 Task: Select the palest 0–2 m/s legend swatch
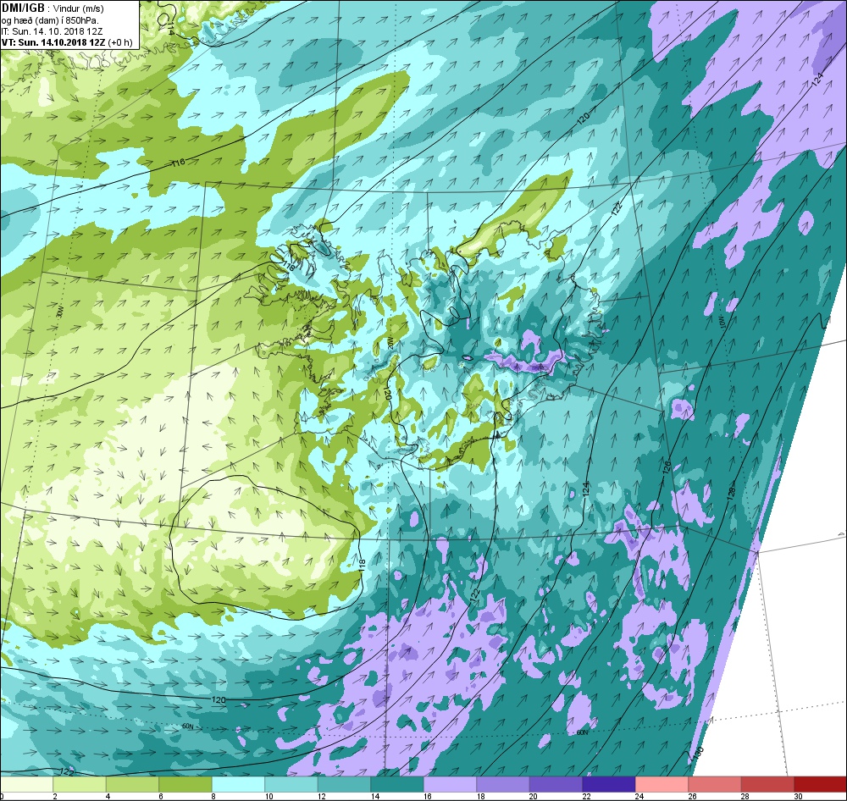click(x=26, y=784)
